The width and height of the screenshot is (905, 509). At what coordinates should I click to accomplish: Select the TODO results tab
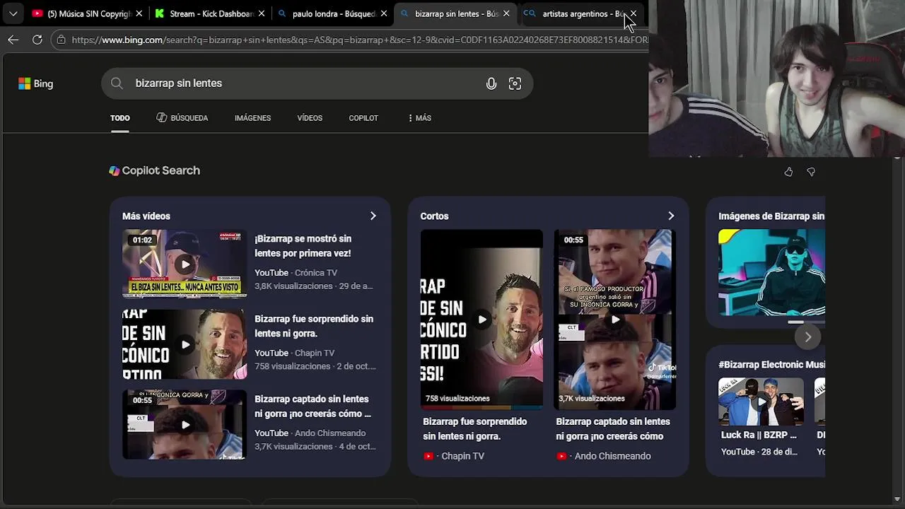(120, 118)
